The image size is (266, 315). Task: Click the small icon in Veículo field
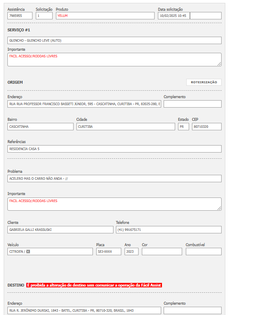[28, 252]
